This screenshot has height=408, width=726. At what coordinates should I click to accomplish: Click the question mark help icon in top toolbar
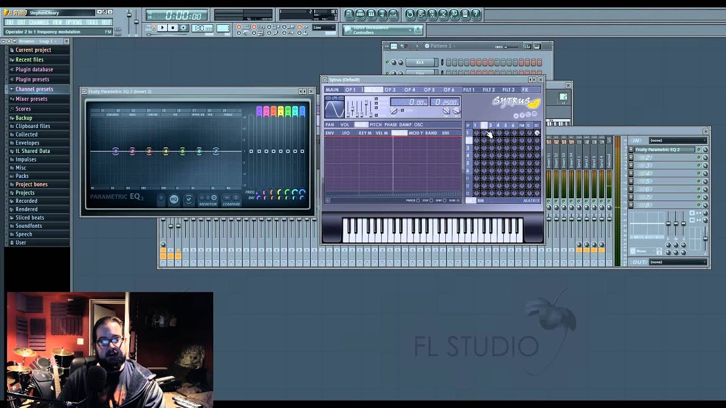[x=476, y=14]
